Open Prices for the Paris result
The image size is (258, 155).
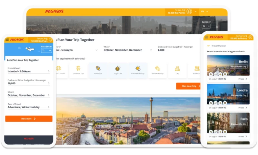tap(243, 136)
